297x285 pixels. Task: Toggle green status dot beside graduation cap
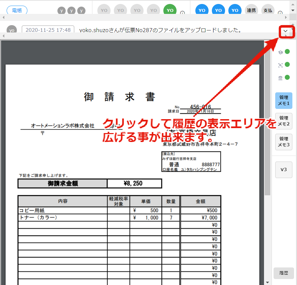(287, 52)
